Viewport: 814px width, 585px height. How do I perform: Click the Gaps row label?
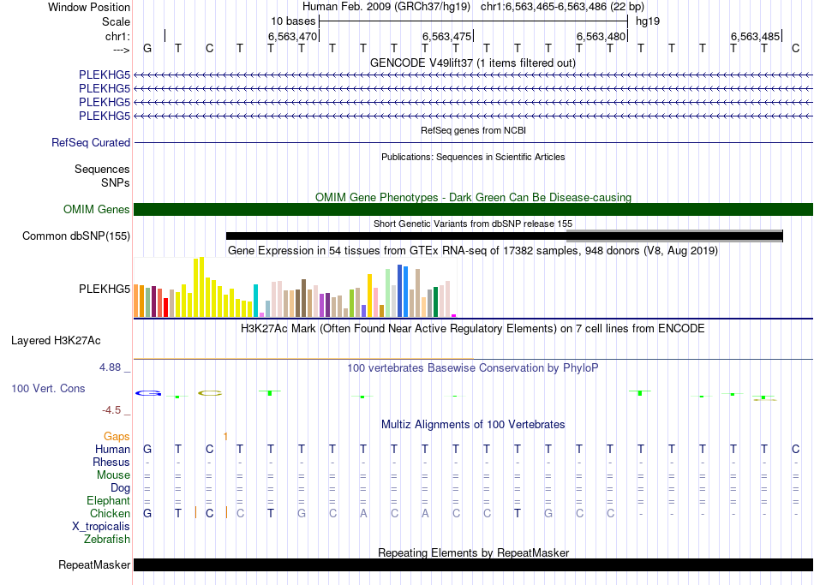coord(117,437)
